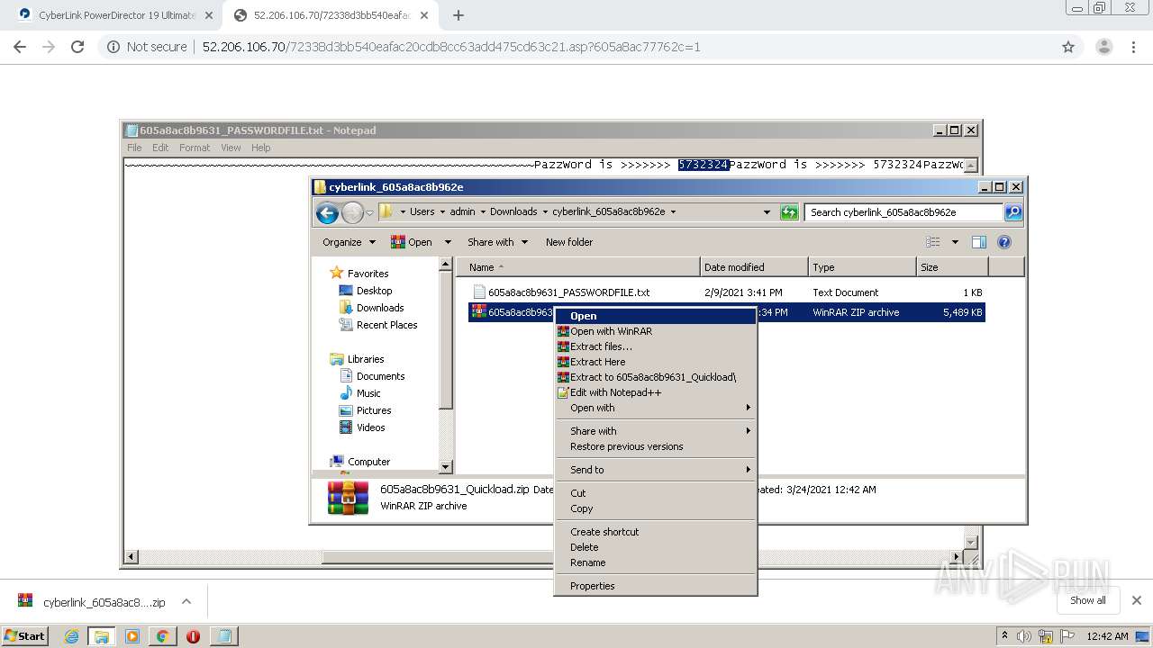Click the Explorer back navigation arrow

(x=327, y=212)
